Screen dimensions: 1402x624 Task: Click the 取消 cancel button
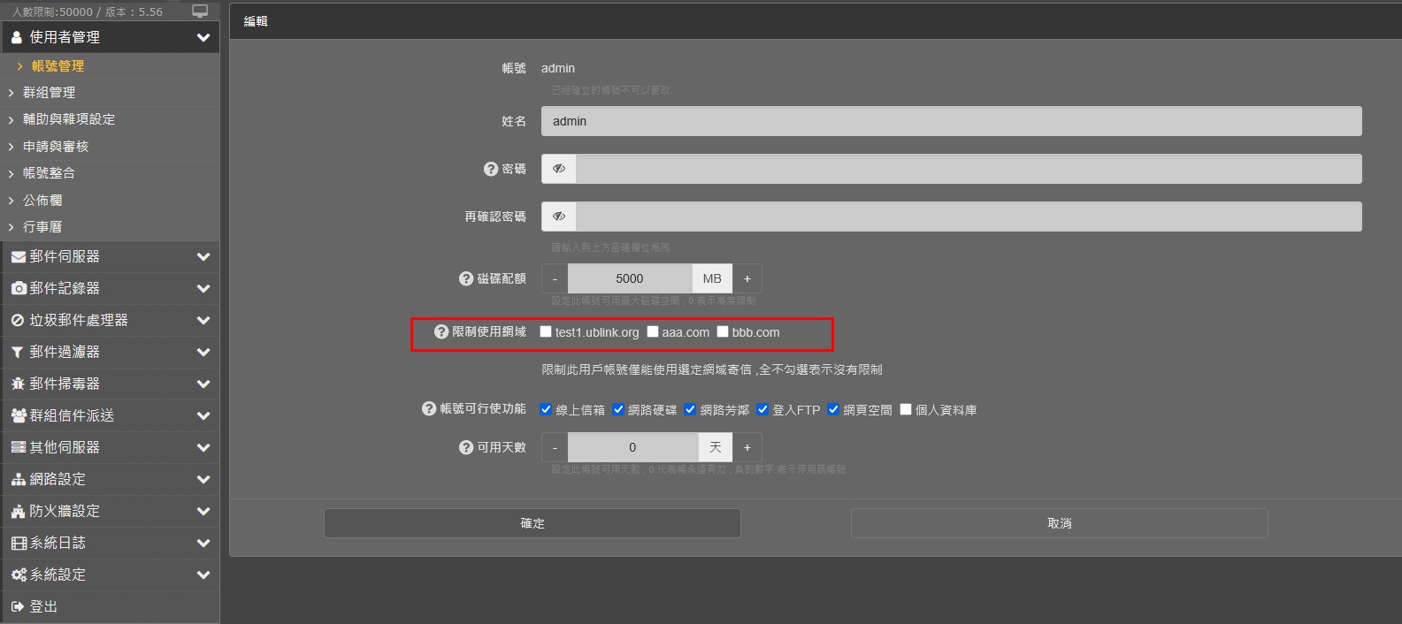pos(1059,523)
